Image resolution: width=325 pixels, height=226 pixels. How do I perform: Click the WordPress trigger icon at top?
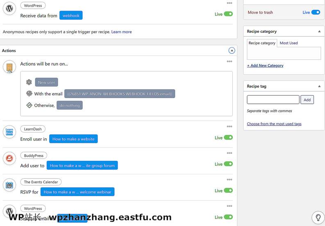(9, 9)
